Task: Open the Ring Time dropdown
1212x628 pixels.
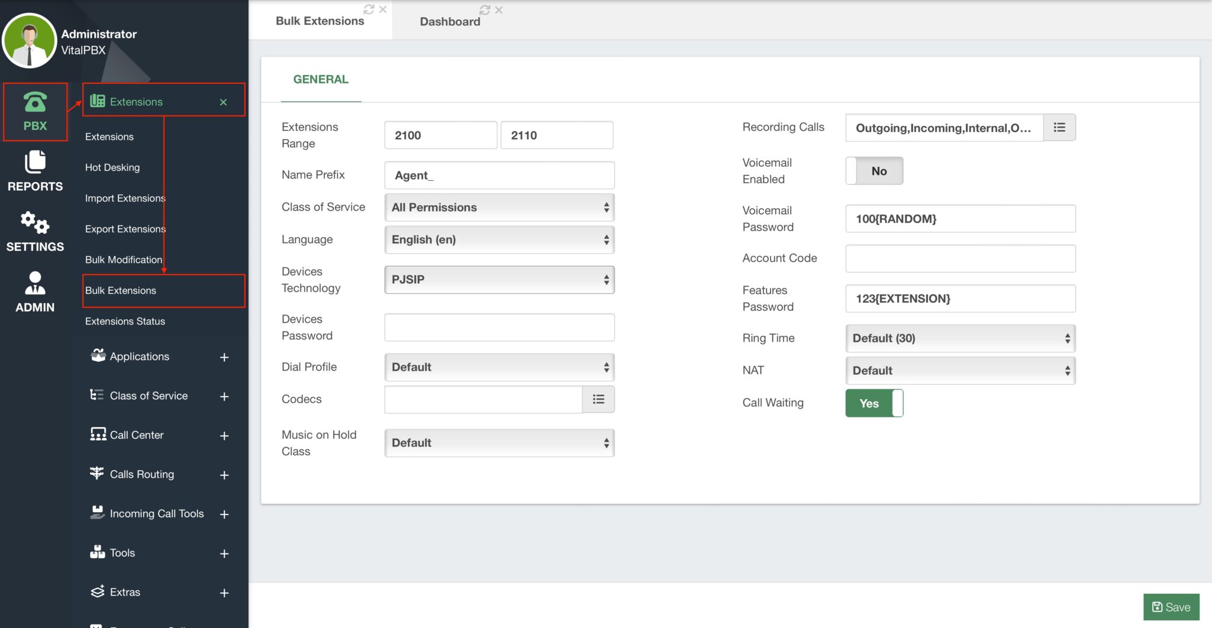Action: 960,338
